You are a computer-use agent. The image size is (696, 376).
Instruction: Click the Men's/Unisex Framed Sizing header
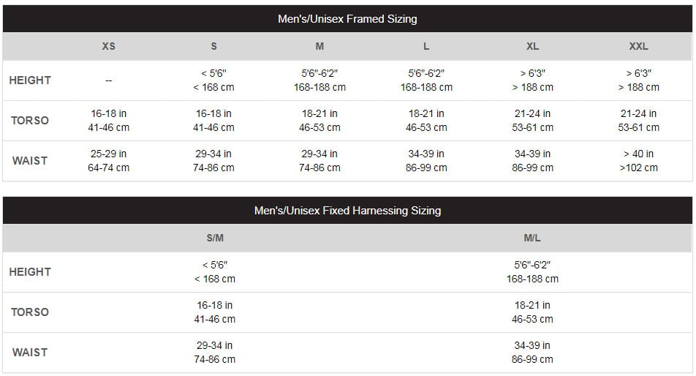coord(347,18)
